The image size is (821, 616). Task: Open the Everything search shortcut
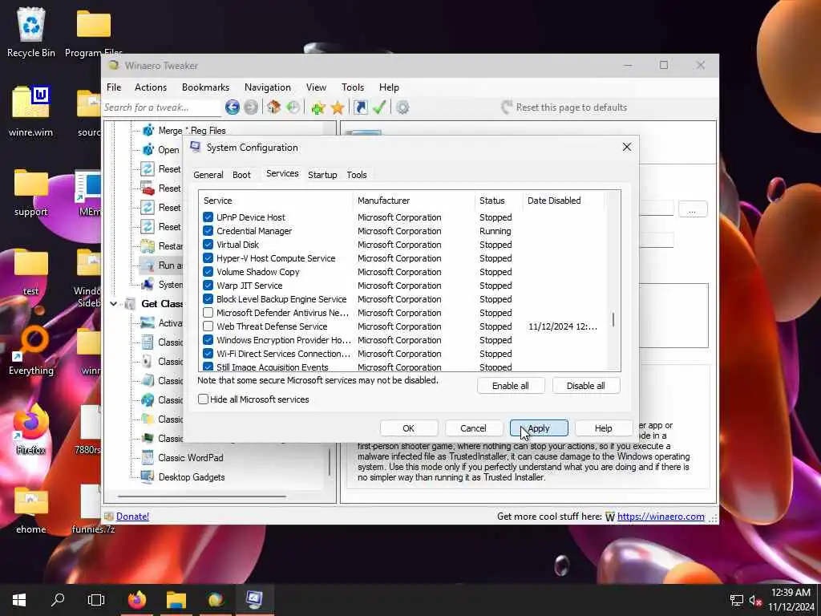31,351
